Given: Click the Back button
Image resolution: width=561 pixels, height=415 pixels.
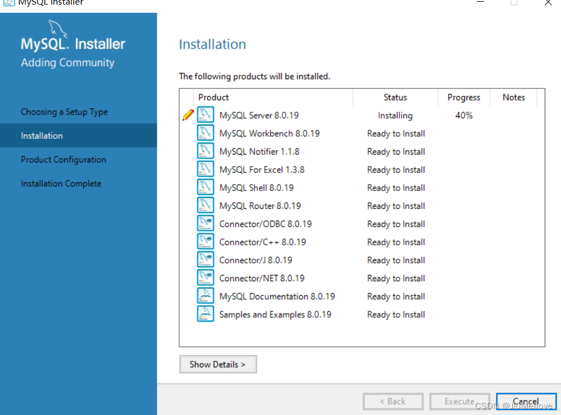Looking at the screenshot, I should [393, 402].
